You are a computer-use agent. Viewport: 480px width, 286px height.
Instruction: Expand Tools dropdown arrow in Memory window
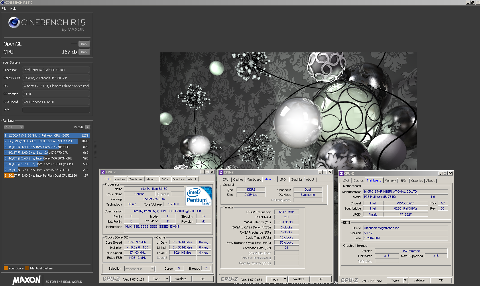pyautogui.click(x=285, y=279)
